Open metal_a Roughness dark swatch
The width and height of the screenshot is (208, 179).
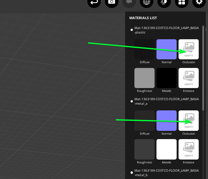[x=144, y=149]
